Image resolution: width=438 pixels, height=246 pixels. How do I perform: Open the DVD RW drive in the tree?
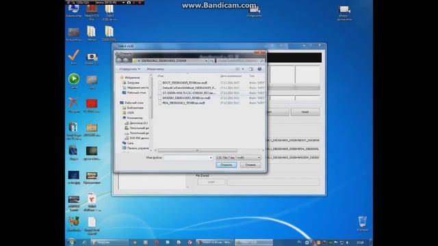(x=139, y=138)
